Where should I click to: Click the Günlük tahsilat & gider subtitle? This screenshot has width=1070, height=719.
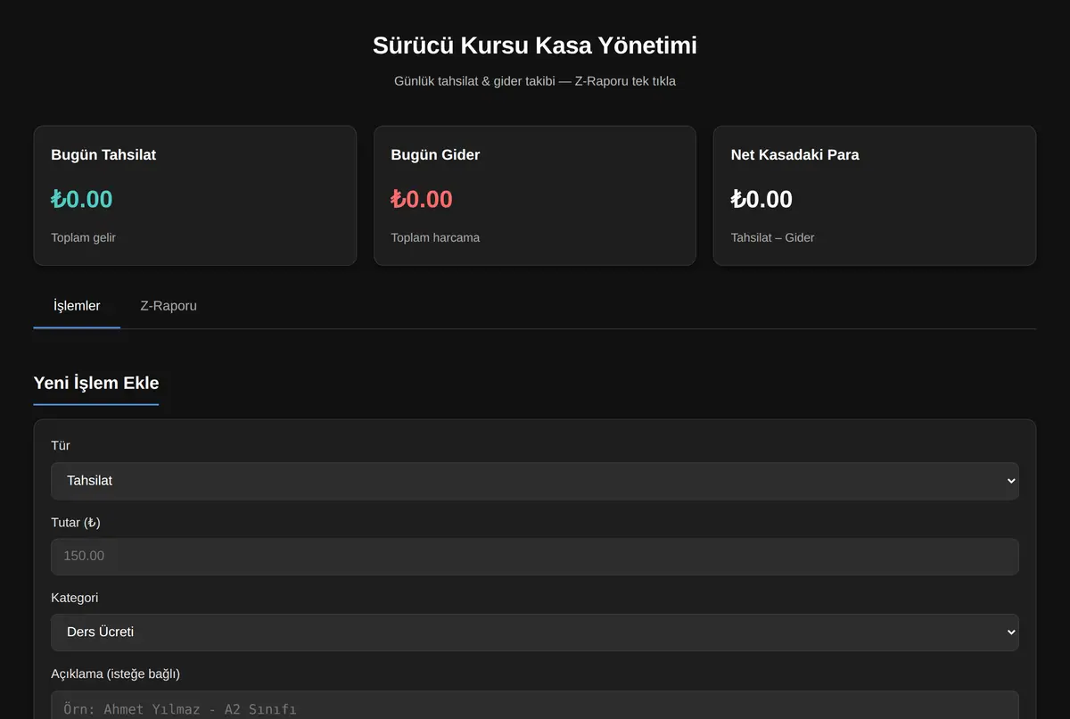[535, 81]
